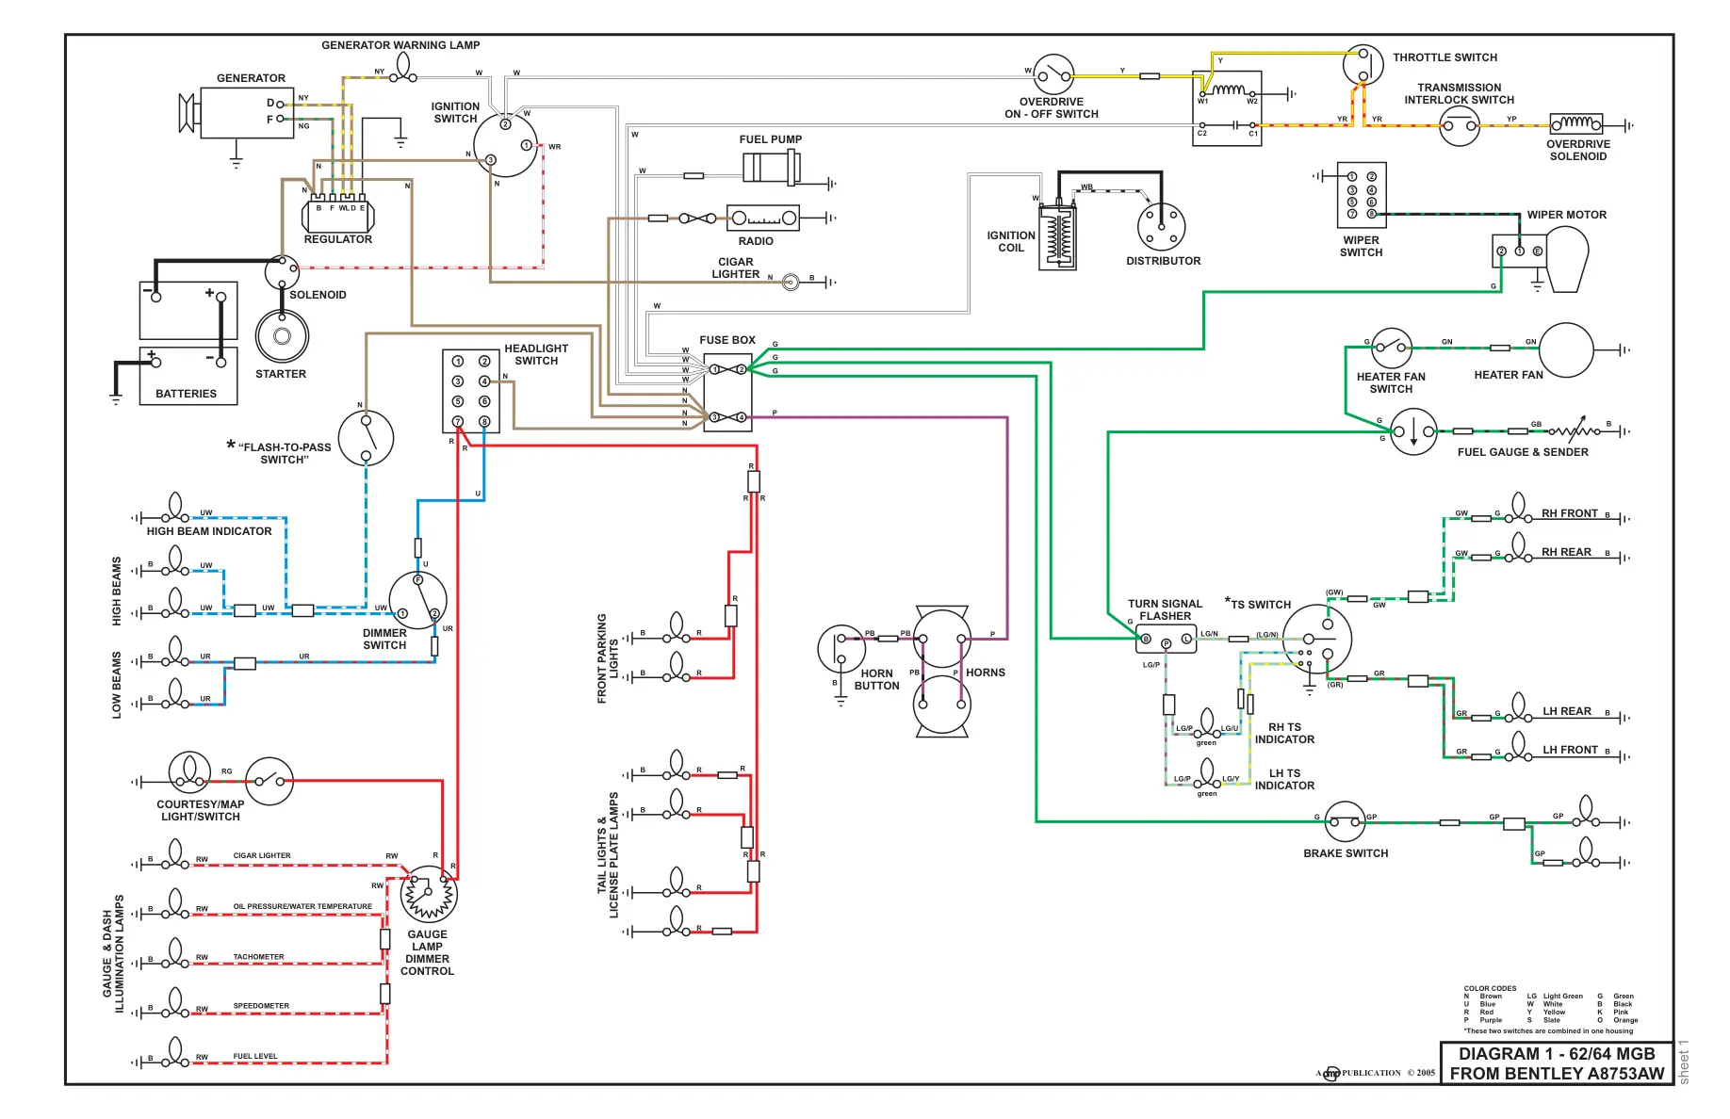Viewport: 1730px width, 1119px height.
Task: Click the heater fan switch symbol
Action: tap(1392, 348)
